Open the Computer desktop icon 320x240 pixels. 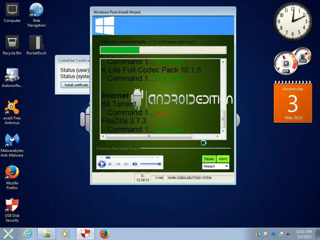[x=12, y=12]
